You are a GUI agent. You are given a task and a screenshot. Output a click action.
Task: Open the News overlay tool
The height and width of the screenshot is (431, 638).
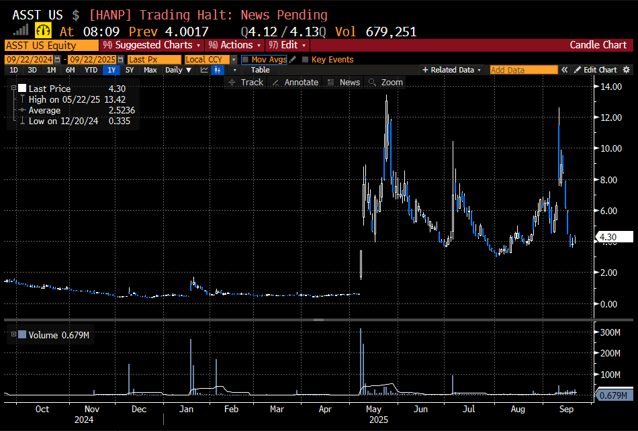click(344, 82)
